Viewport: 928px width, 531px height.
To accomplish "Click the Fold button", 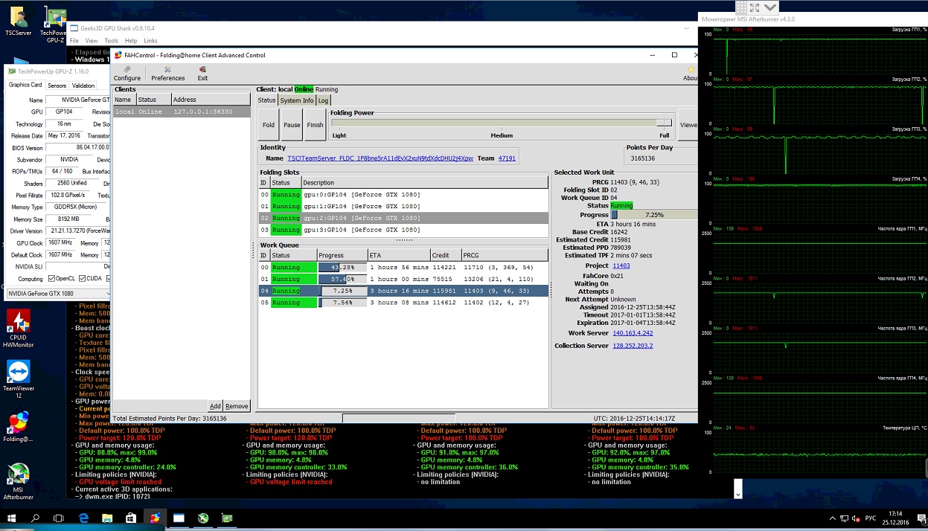I will [x=269, y=125].
